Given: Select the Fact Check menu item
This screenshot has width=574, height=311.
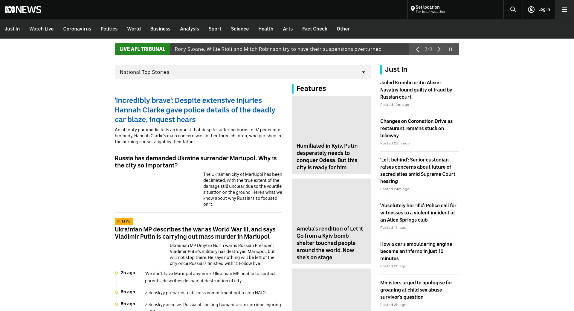Looking at the screenshot, I should point(315,29).
